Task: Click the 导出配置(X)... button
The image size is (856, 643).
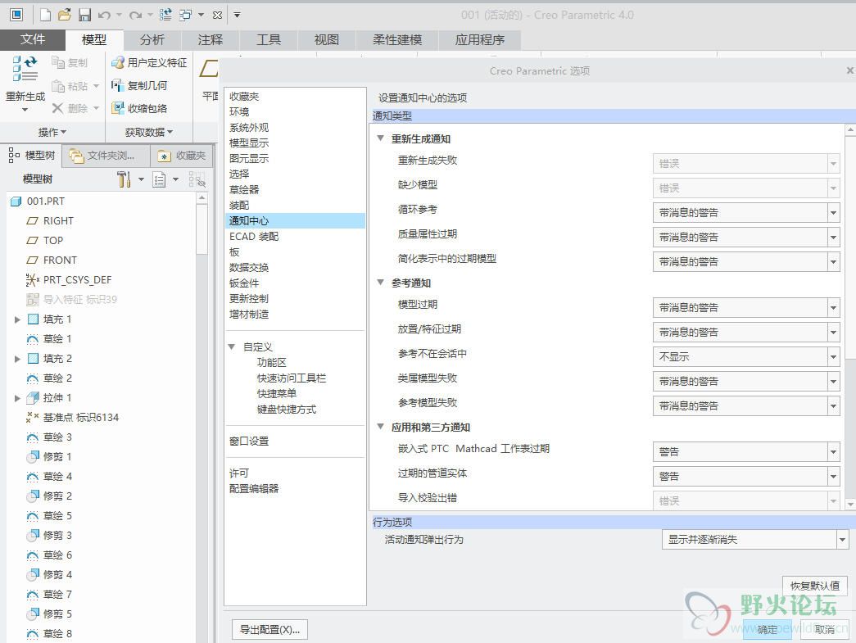Action: (269, 629)
